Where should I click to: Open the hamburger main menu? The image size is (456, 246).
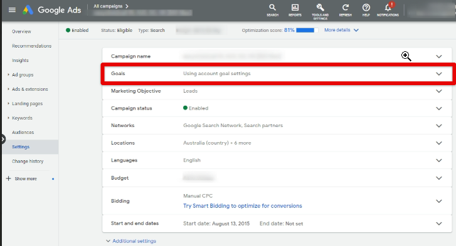coord(12,10)
